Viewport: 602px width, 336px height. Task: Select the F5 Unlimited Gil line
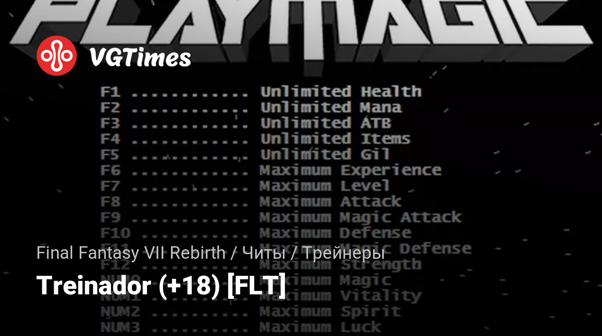tap(245, 154)
